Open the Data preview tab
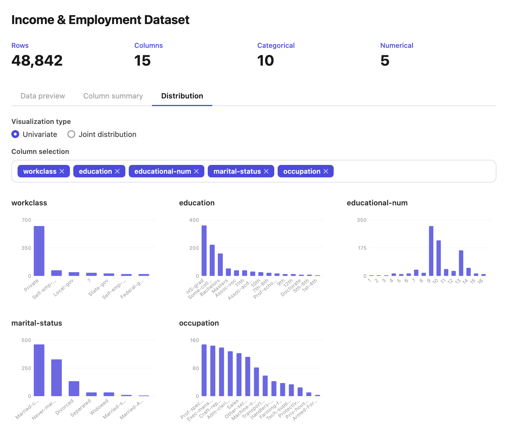This screenshot has width=510, height=430. tap(43, 96)
